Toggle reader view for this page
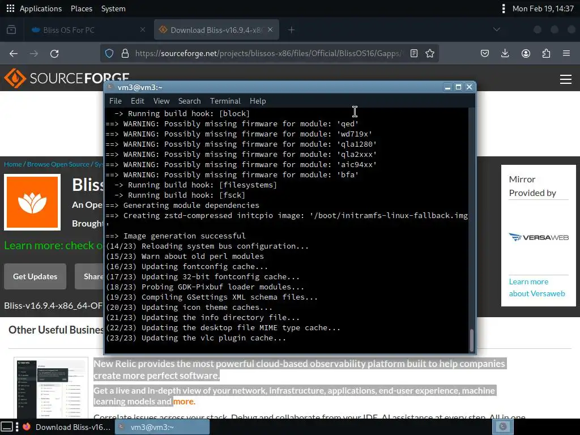The image size is (580, 435). 414,53
